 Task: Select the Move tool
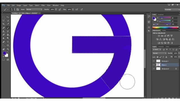[8, 17]
